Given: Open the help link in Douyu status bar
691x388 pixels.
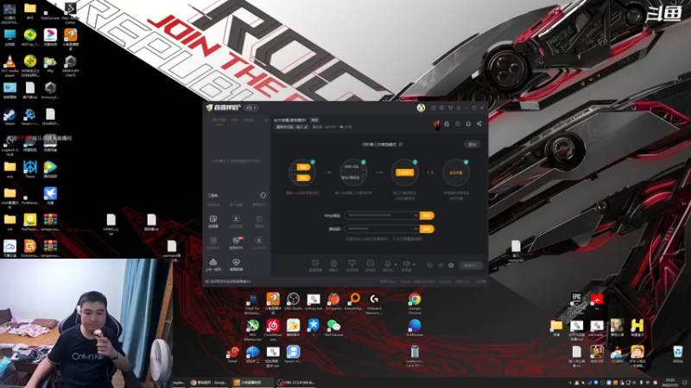Looking at the screenshot, I should click(x=231, y=282).
